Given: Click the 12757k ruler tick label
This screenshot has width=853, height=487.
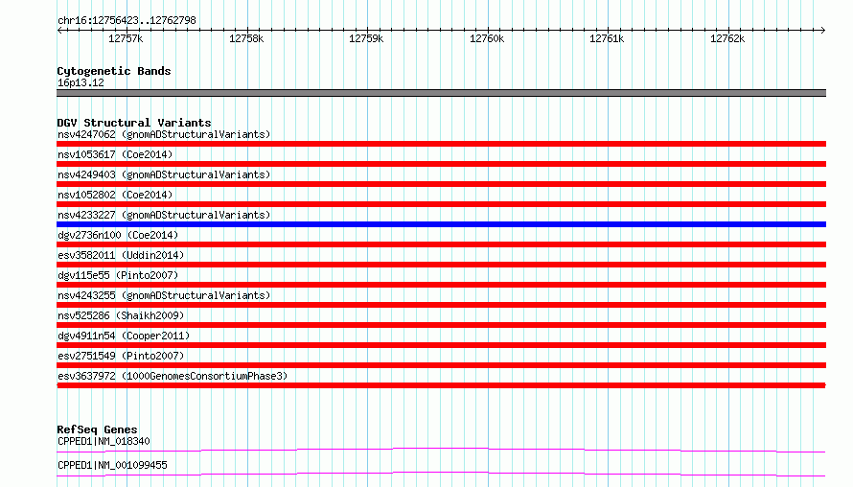Looking at the screenshot, I should (126, 38).
